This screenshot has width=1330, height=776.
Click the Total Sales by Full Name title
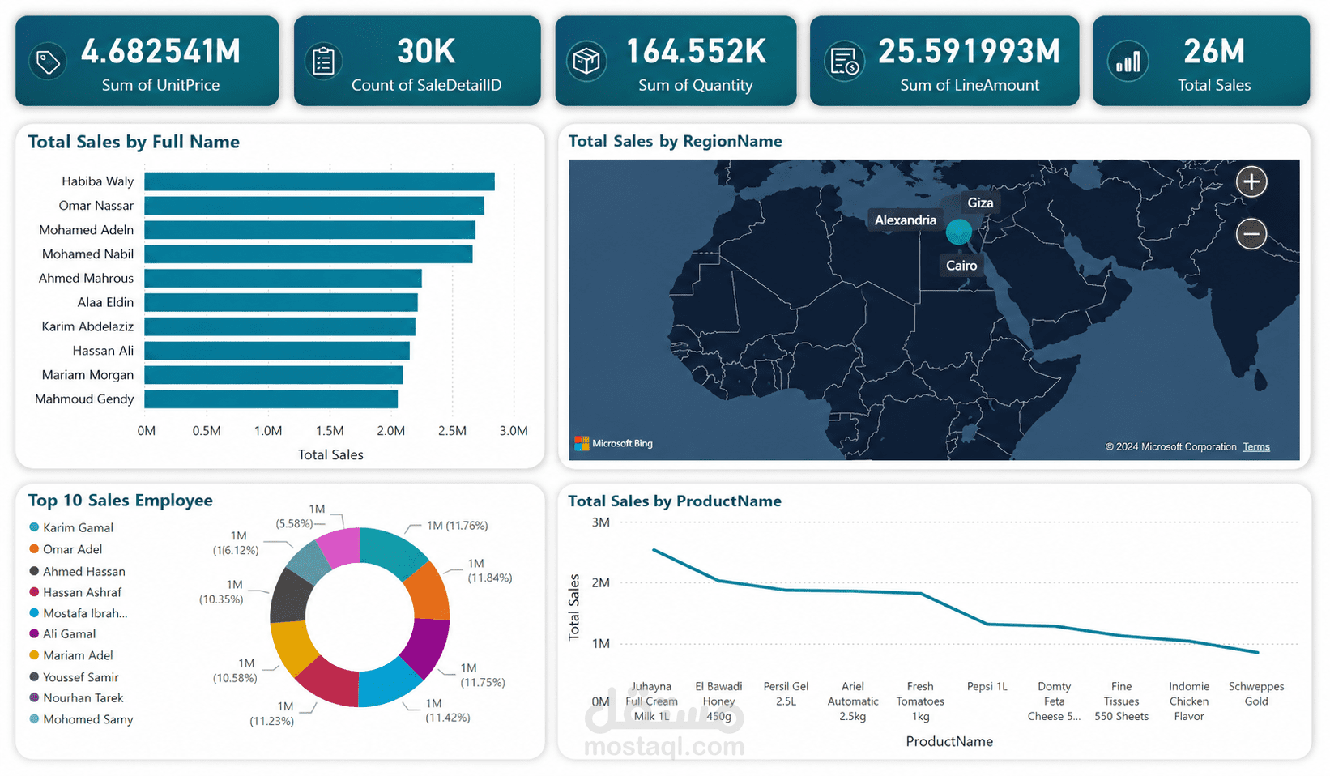134,142
